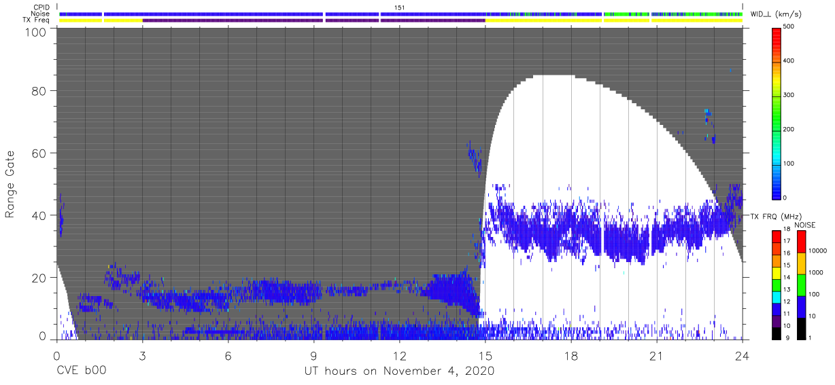Choose the orange 15–16 MHz TX frequency swatch
This screenshot has width=835, height=385.
tap(777, 260)
